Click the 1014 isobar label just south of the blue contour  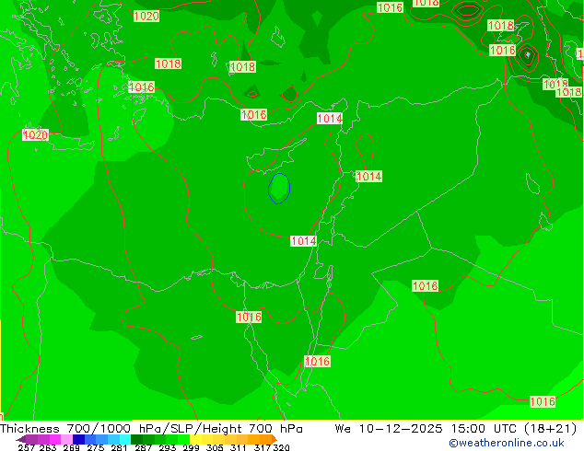[x=304, y=241]
